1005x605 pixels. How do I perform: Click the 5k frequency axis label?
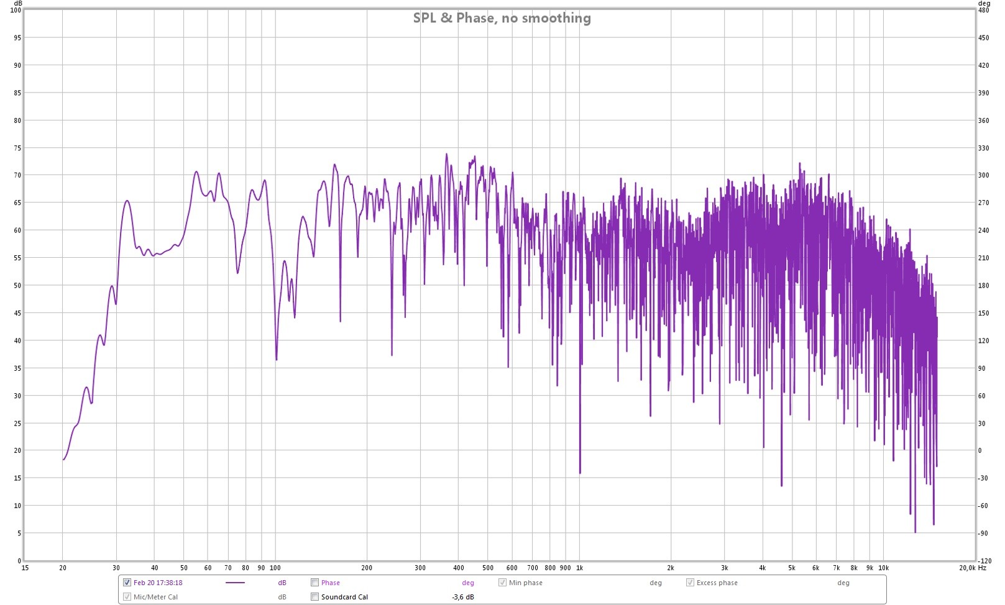[x=791, y=568]
